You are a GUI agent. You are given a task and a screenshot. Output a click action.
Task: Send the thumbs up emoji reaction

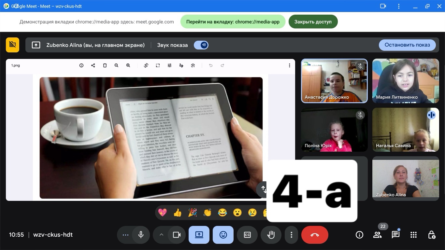(178, 213)
